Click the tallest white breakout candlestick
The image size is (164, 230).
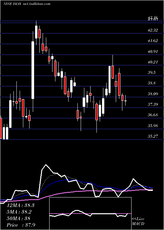pos(33,72)
